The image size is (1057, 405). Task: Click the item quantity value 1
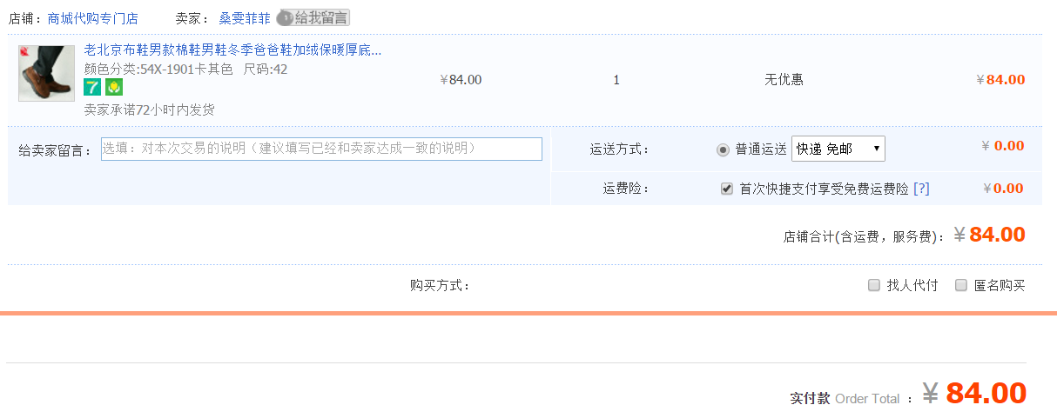click(x=616, y=80)
